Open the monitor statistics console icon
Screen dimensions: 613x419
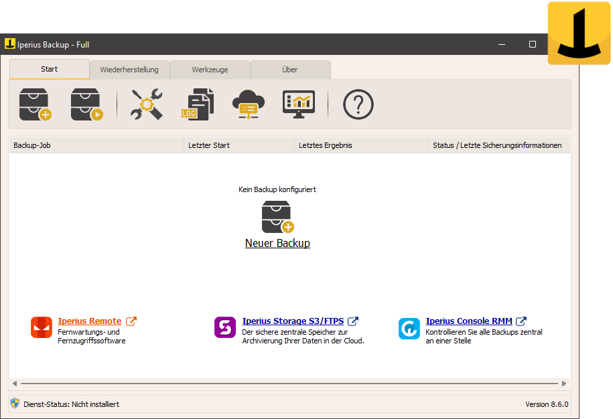point(299,104)
